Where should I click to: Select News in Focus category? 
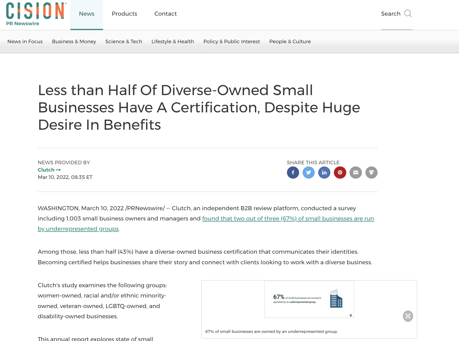click(25, 42)
